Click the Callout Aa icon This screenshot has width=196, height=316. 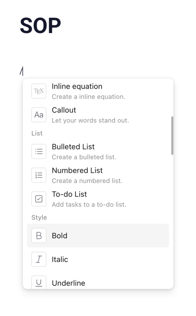tap(39, 115)
